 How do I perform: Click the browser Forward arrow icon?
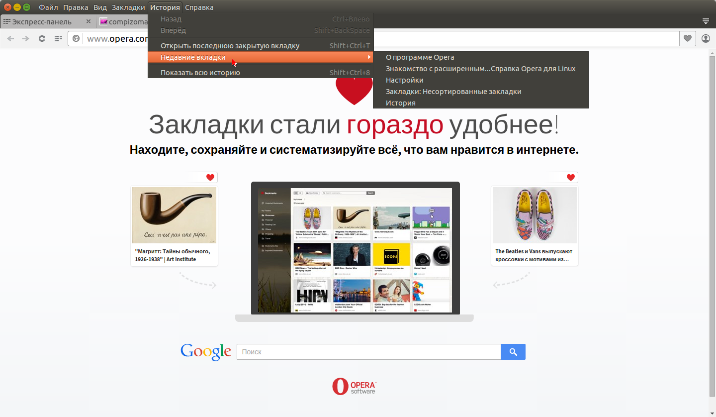click(x=26, y=38)
